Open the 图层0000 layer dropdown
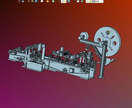Image resolution: width=132 pixels, height=108 pixels. [102, 1]
